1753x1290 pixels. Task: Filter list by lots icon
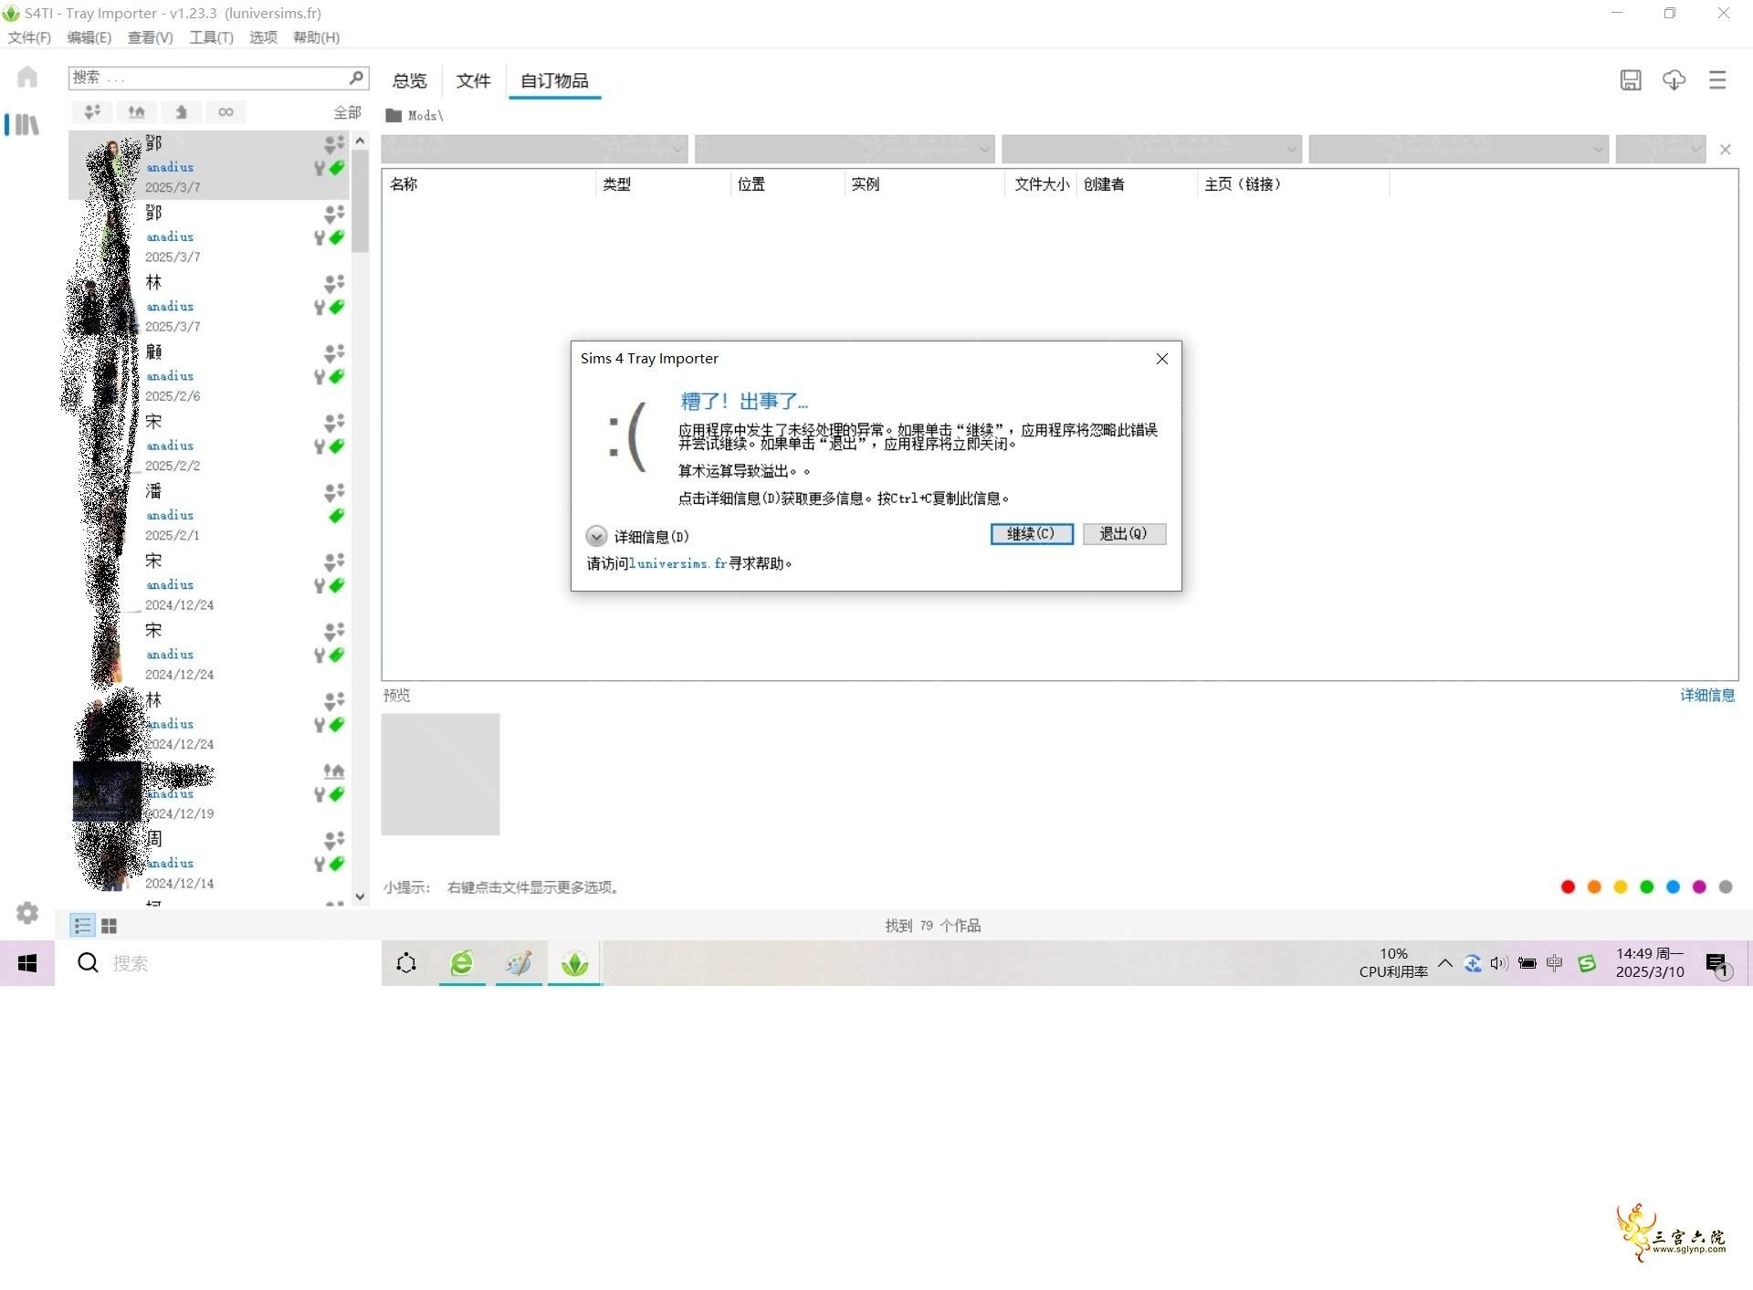(136, 112)
